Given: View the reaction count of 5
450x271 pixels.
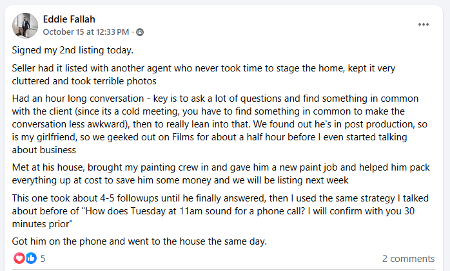Looking at the screenshot, I should [x=43, y=259].
